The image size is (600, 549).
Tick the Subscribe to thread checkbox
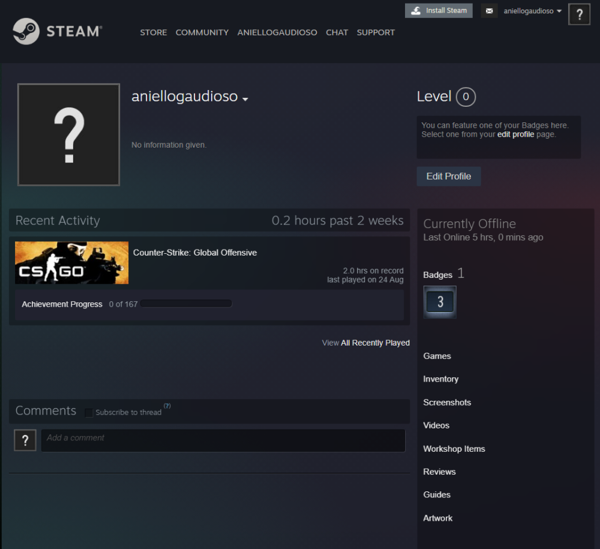[89, 413]
